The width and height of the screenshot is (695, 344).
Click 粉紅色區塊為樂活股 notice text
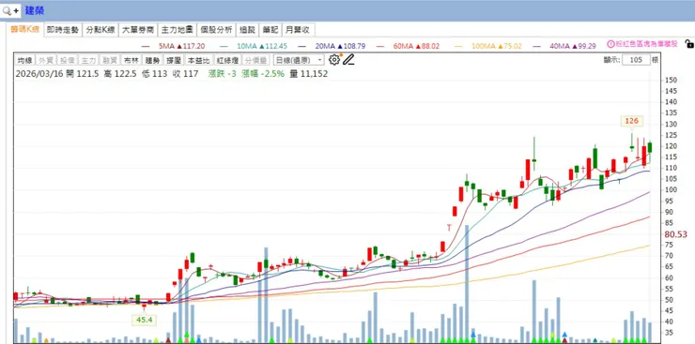(647, 44)
